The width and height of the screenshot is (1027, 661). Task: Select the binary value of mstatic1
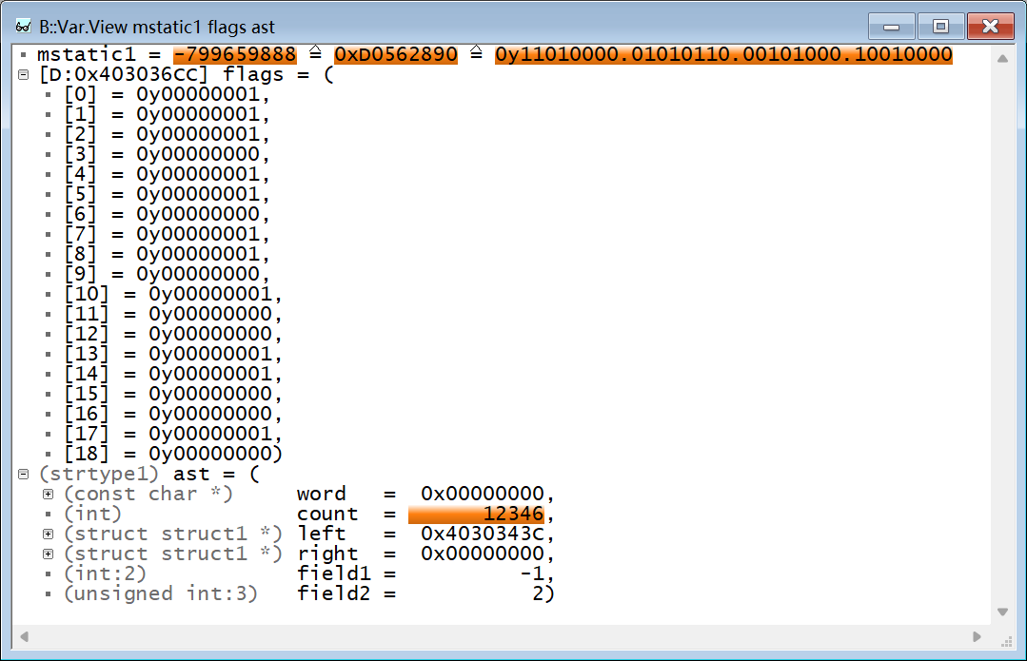point(723,54)
